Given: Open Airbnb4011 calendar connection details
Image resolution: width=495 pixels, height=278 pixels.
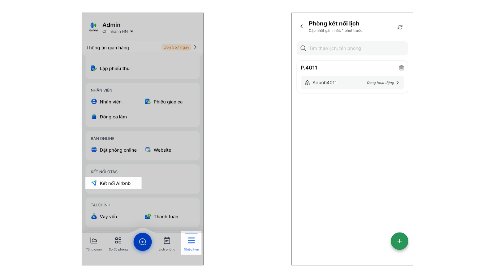Looking at the screenshot, I should pyautogui.click(x=352, y=83).
